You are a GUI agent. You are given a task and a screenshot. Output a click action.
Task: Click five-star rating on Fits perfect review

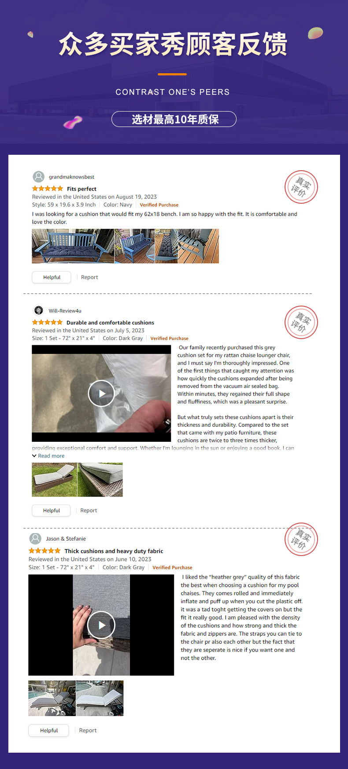tap(48, 189)
